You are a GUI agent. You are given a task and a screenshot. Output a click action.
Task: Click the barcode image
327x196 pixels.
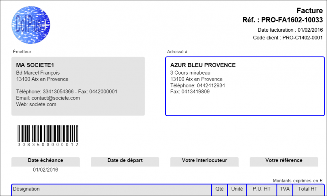48,135
